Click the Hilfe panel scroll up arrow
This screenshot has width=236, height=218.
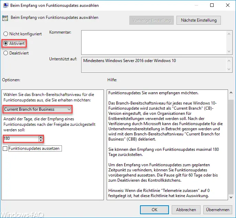[231, 93]
